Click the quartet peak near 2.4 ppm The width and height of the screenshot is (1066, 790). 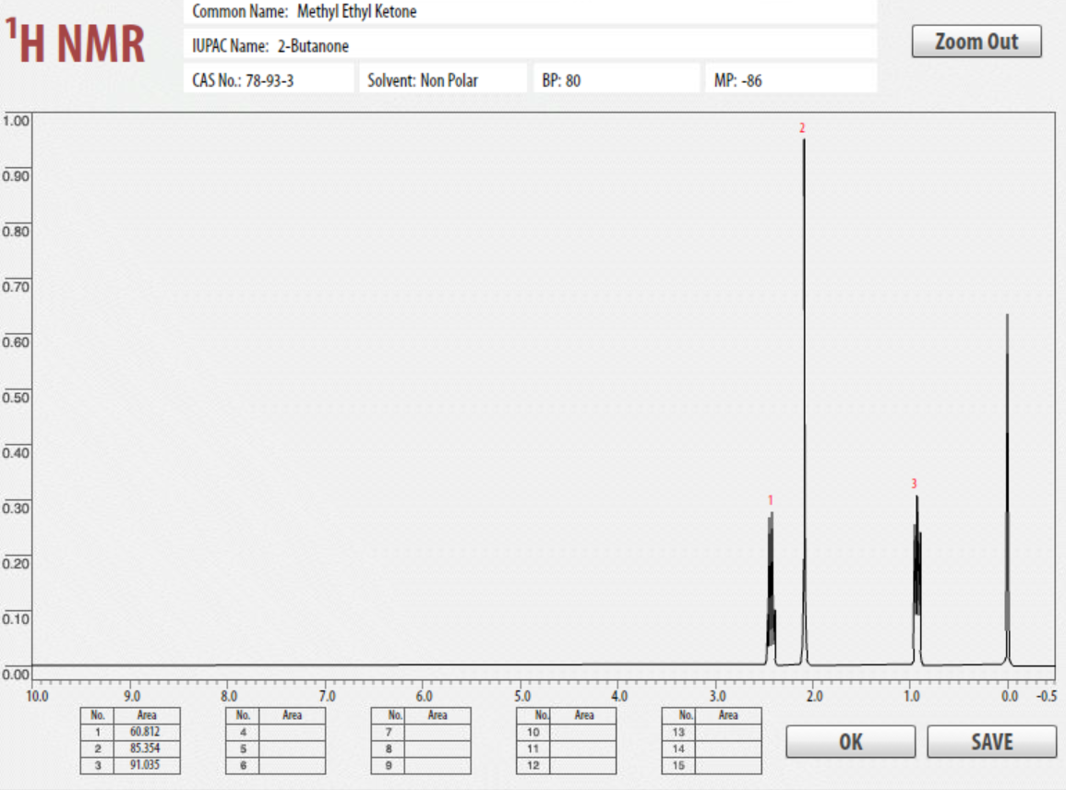pyautogui.click(x=771, y=572)
